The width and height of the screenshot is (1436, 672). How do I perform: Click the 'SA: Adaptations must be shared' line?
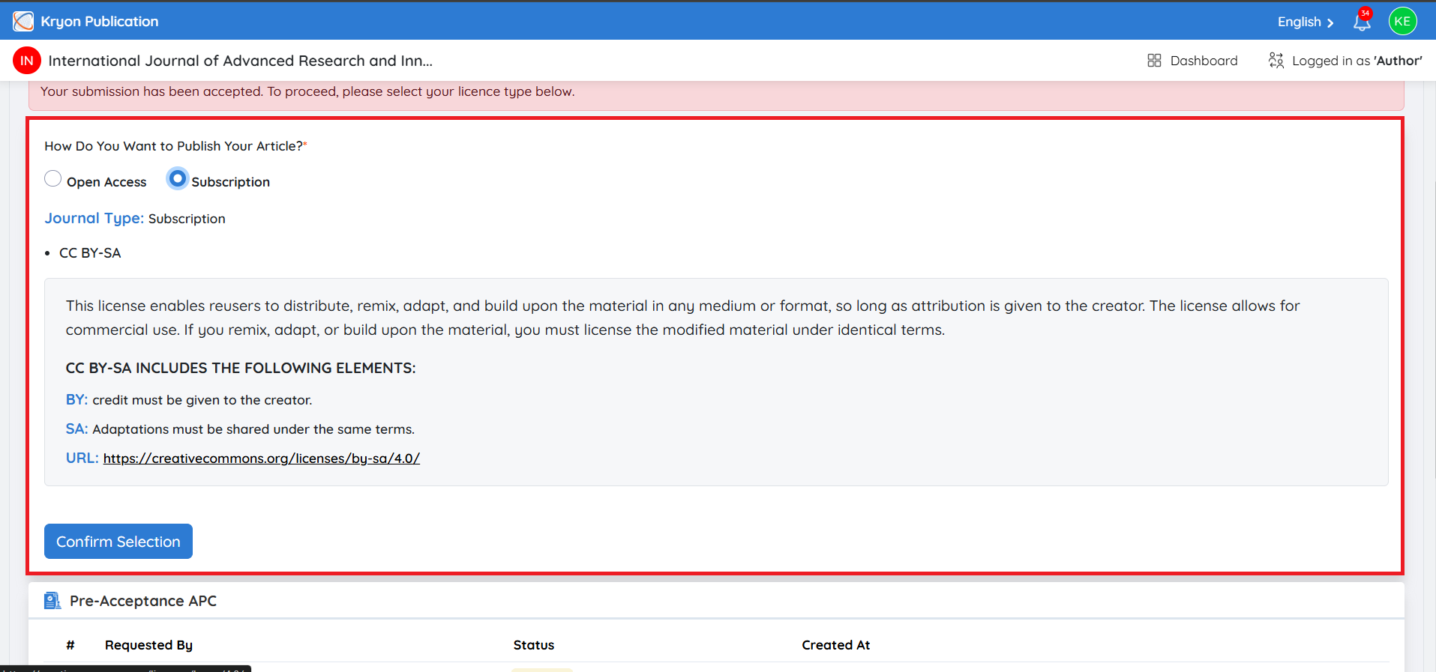(x=240, y=429)
